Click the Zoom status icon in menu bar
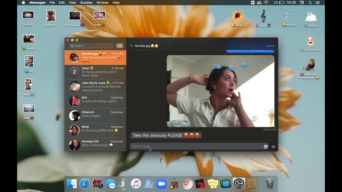 pos(252,3)
